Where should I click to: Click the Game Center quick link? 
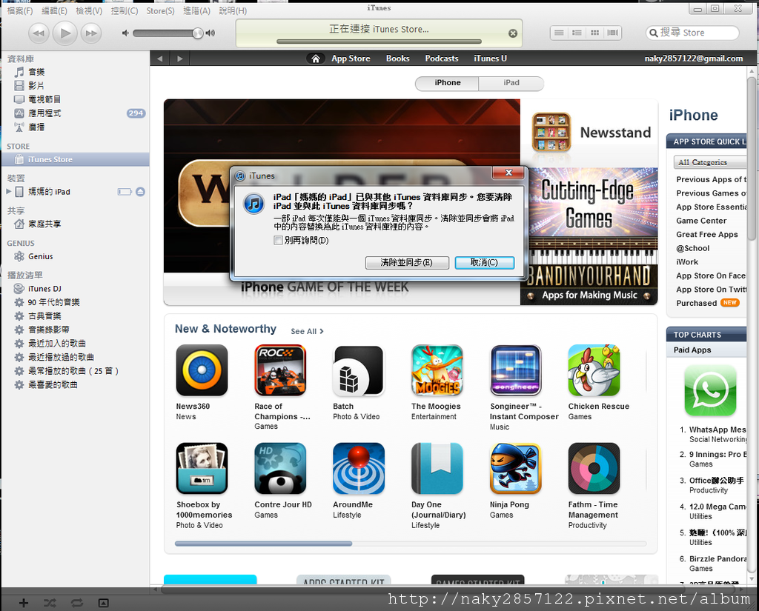(x=701, y=221)
